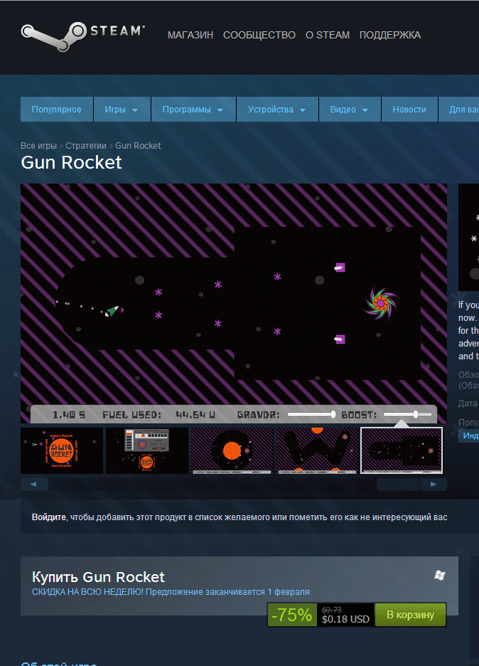Click the Gun Rocket page title
The image size is (479, 666).
coord(71,162)
